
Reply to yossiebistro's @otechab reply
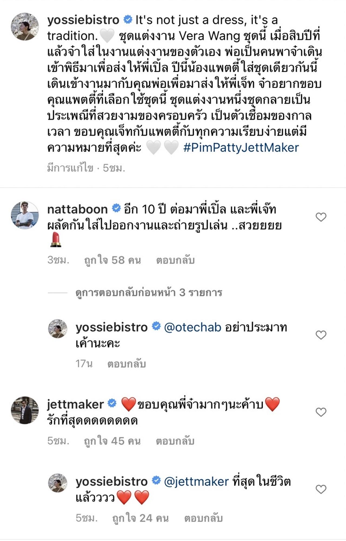point(127,364)
